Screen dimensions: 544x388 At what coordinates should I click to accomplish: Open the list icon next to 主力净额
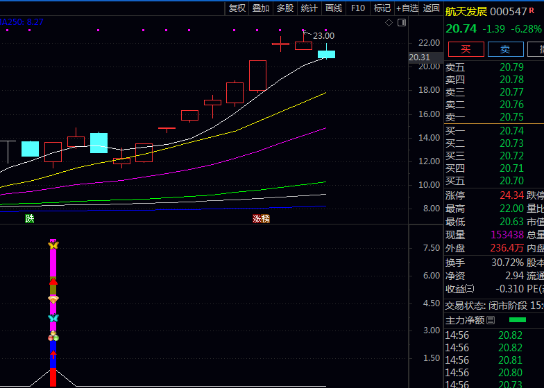click(x=491, y=320)
